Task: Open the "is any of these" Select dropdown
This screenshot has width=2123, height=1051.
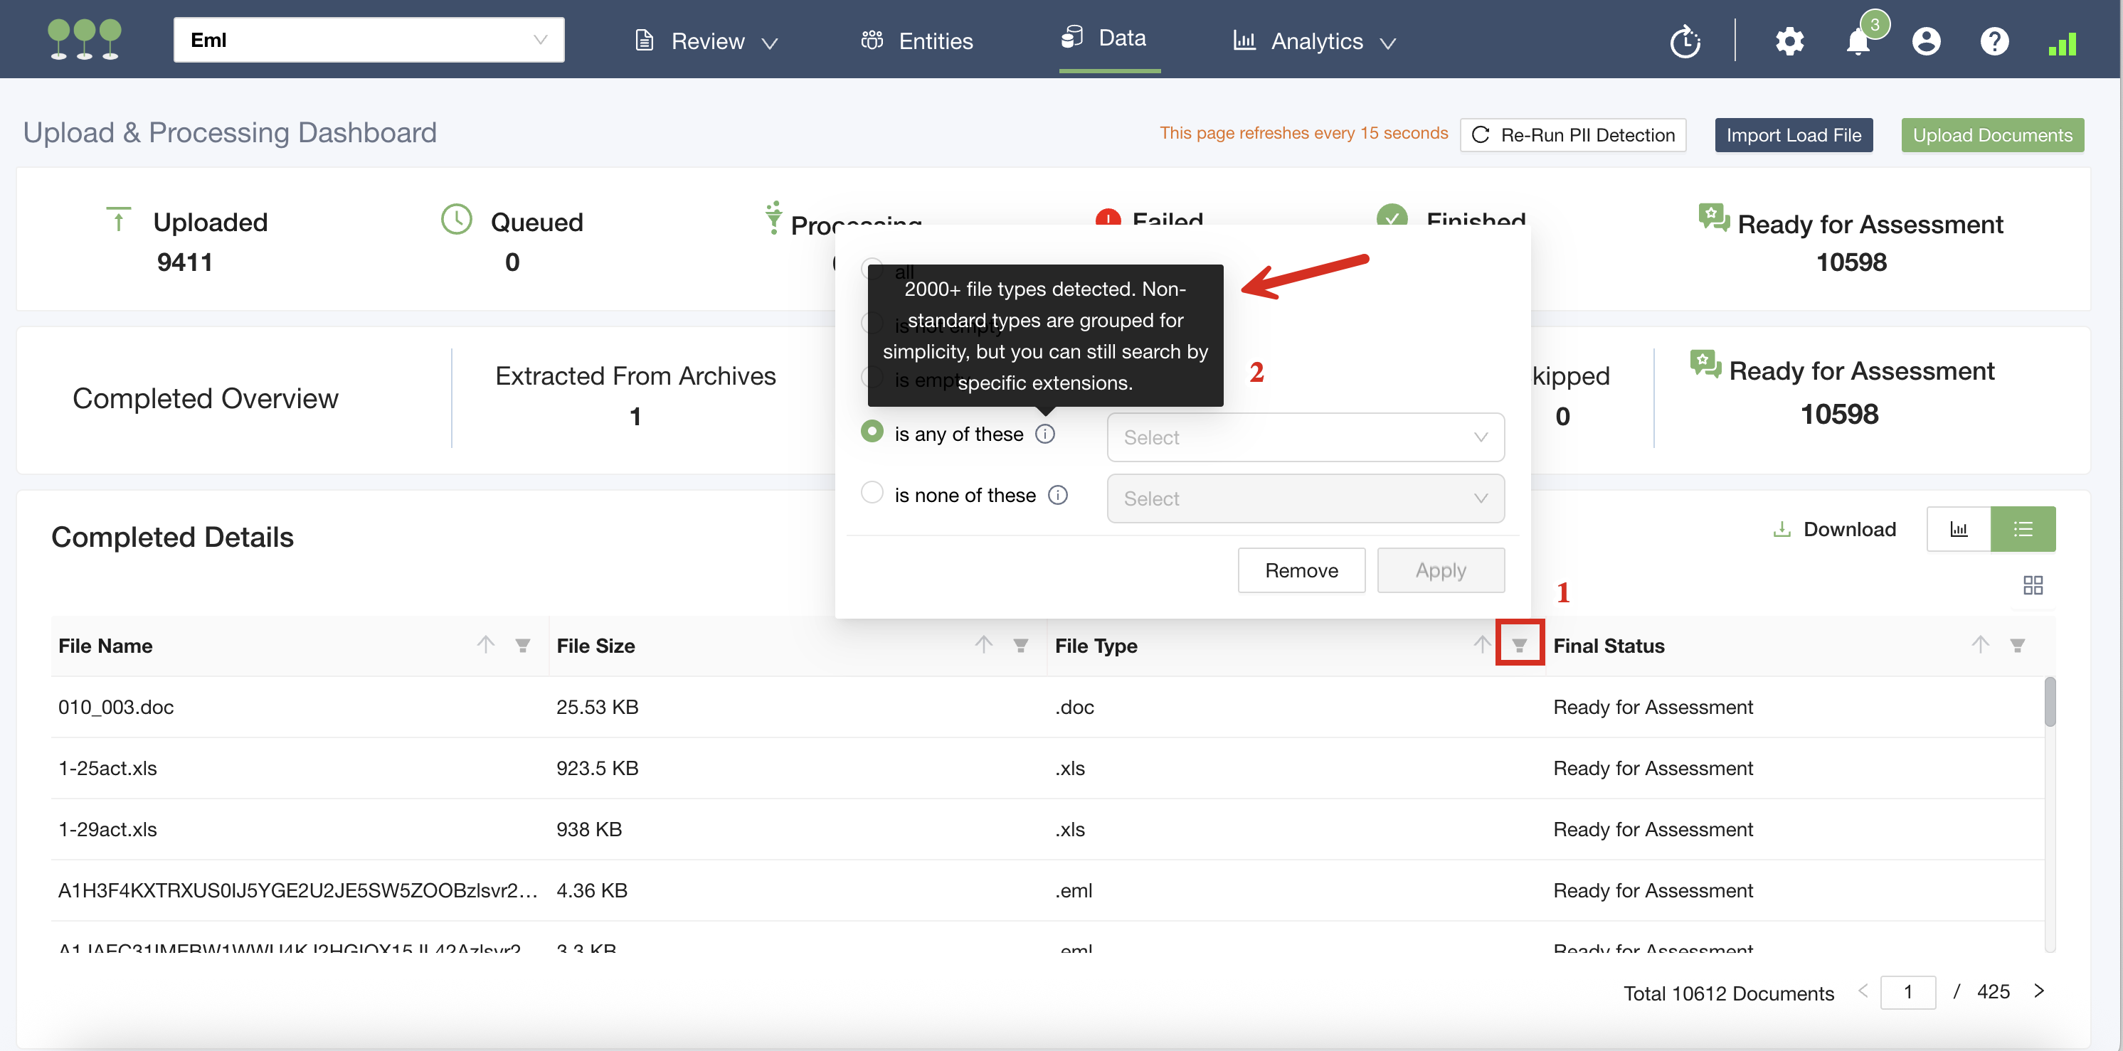Action: pyautogui.click(x=1305, y=437)
